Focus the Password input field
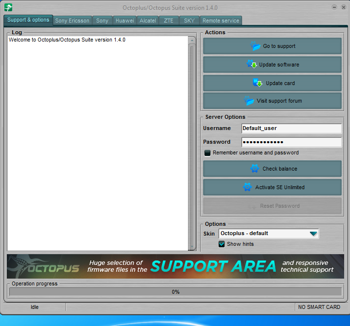Viewport: 350px width, 326px height. coord(291,142)
